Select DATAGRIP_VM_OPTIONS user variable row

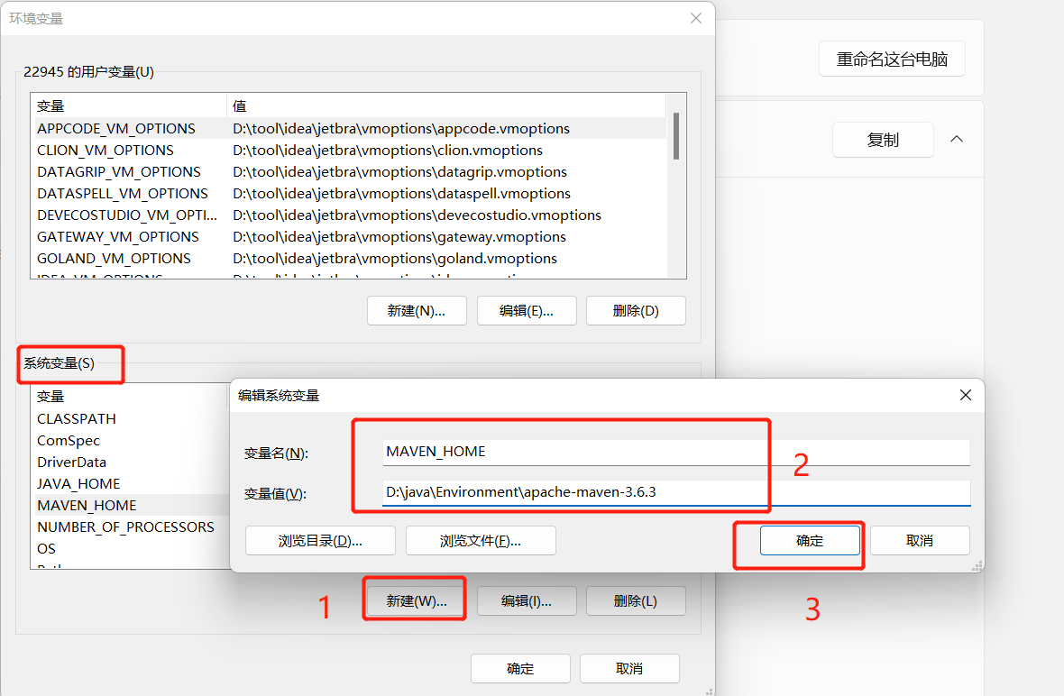click(x=348, y=171)
